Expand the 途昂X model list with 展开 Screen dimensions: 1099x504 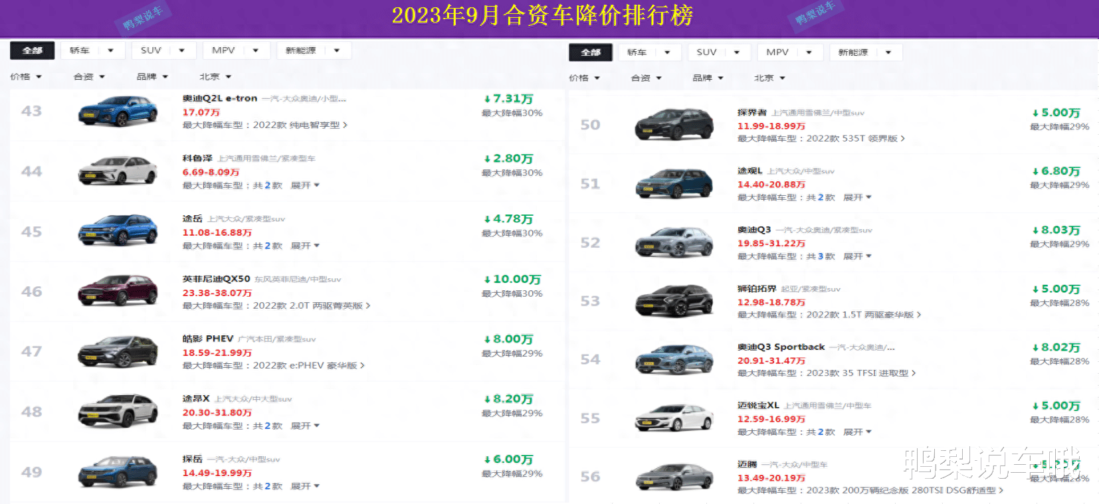tap(305, 426)
